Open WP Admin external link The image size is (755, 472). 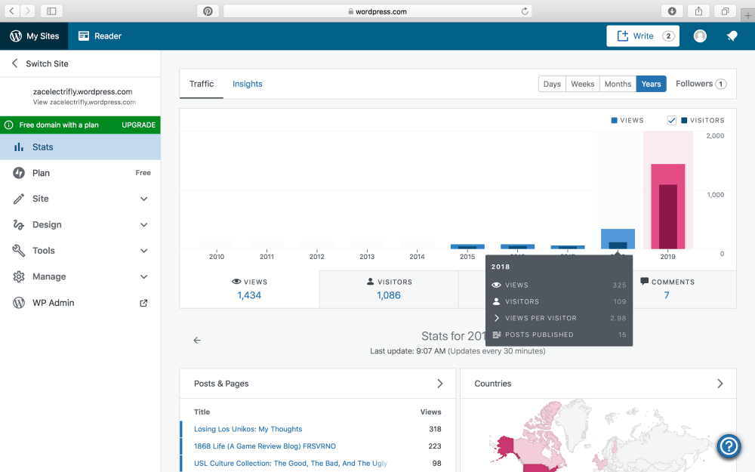[80, 303]
